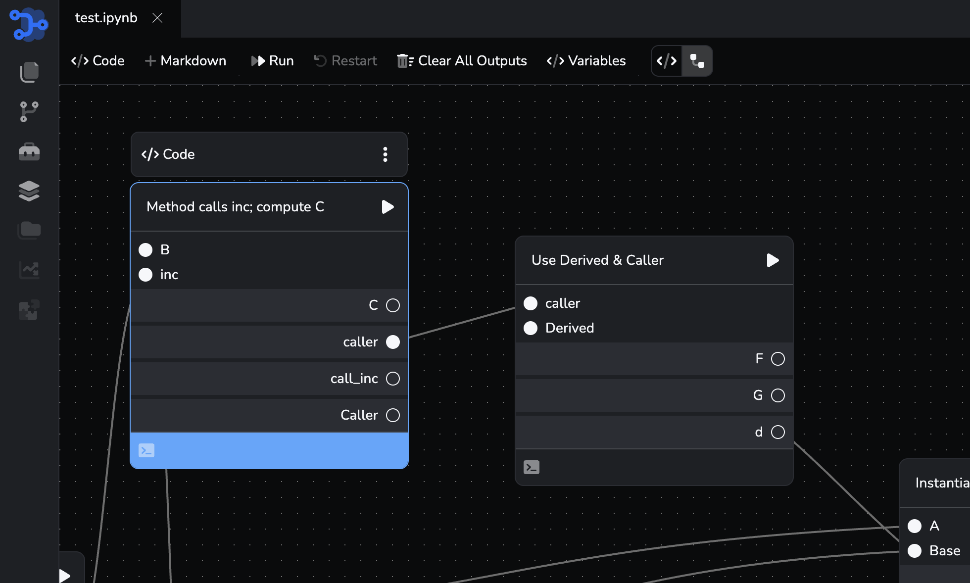Switch to code view toggle icon

[x=667, y=61]
